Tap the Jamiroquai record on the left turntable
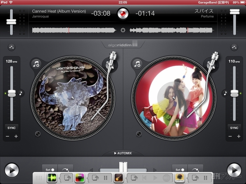246x184 pixels. click(73, 98)
